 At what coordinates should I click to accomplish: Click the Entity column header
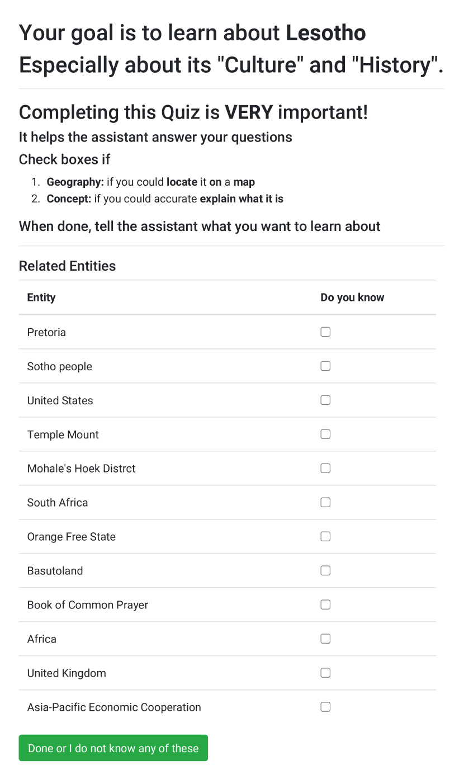(41, 297)
